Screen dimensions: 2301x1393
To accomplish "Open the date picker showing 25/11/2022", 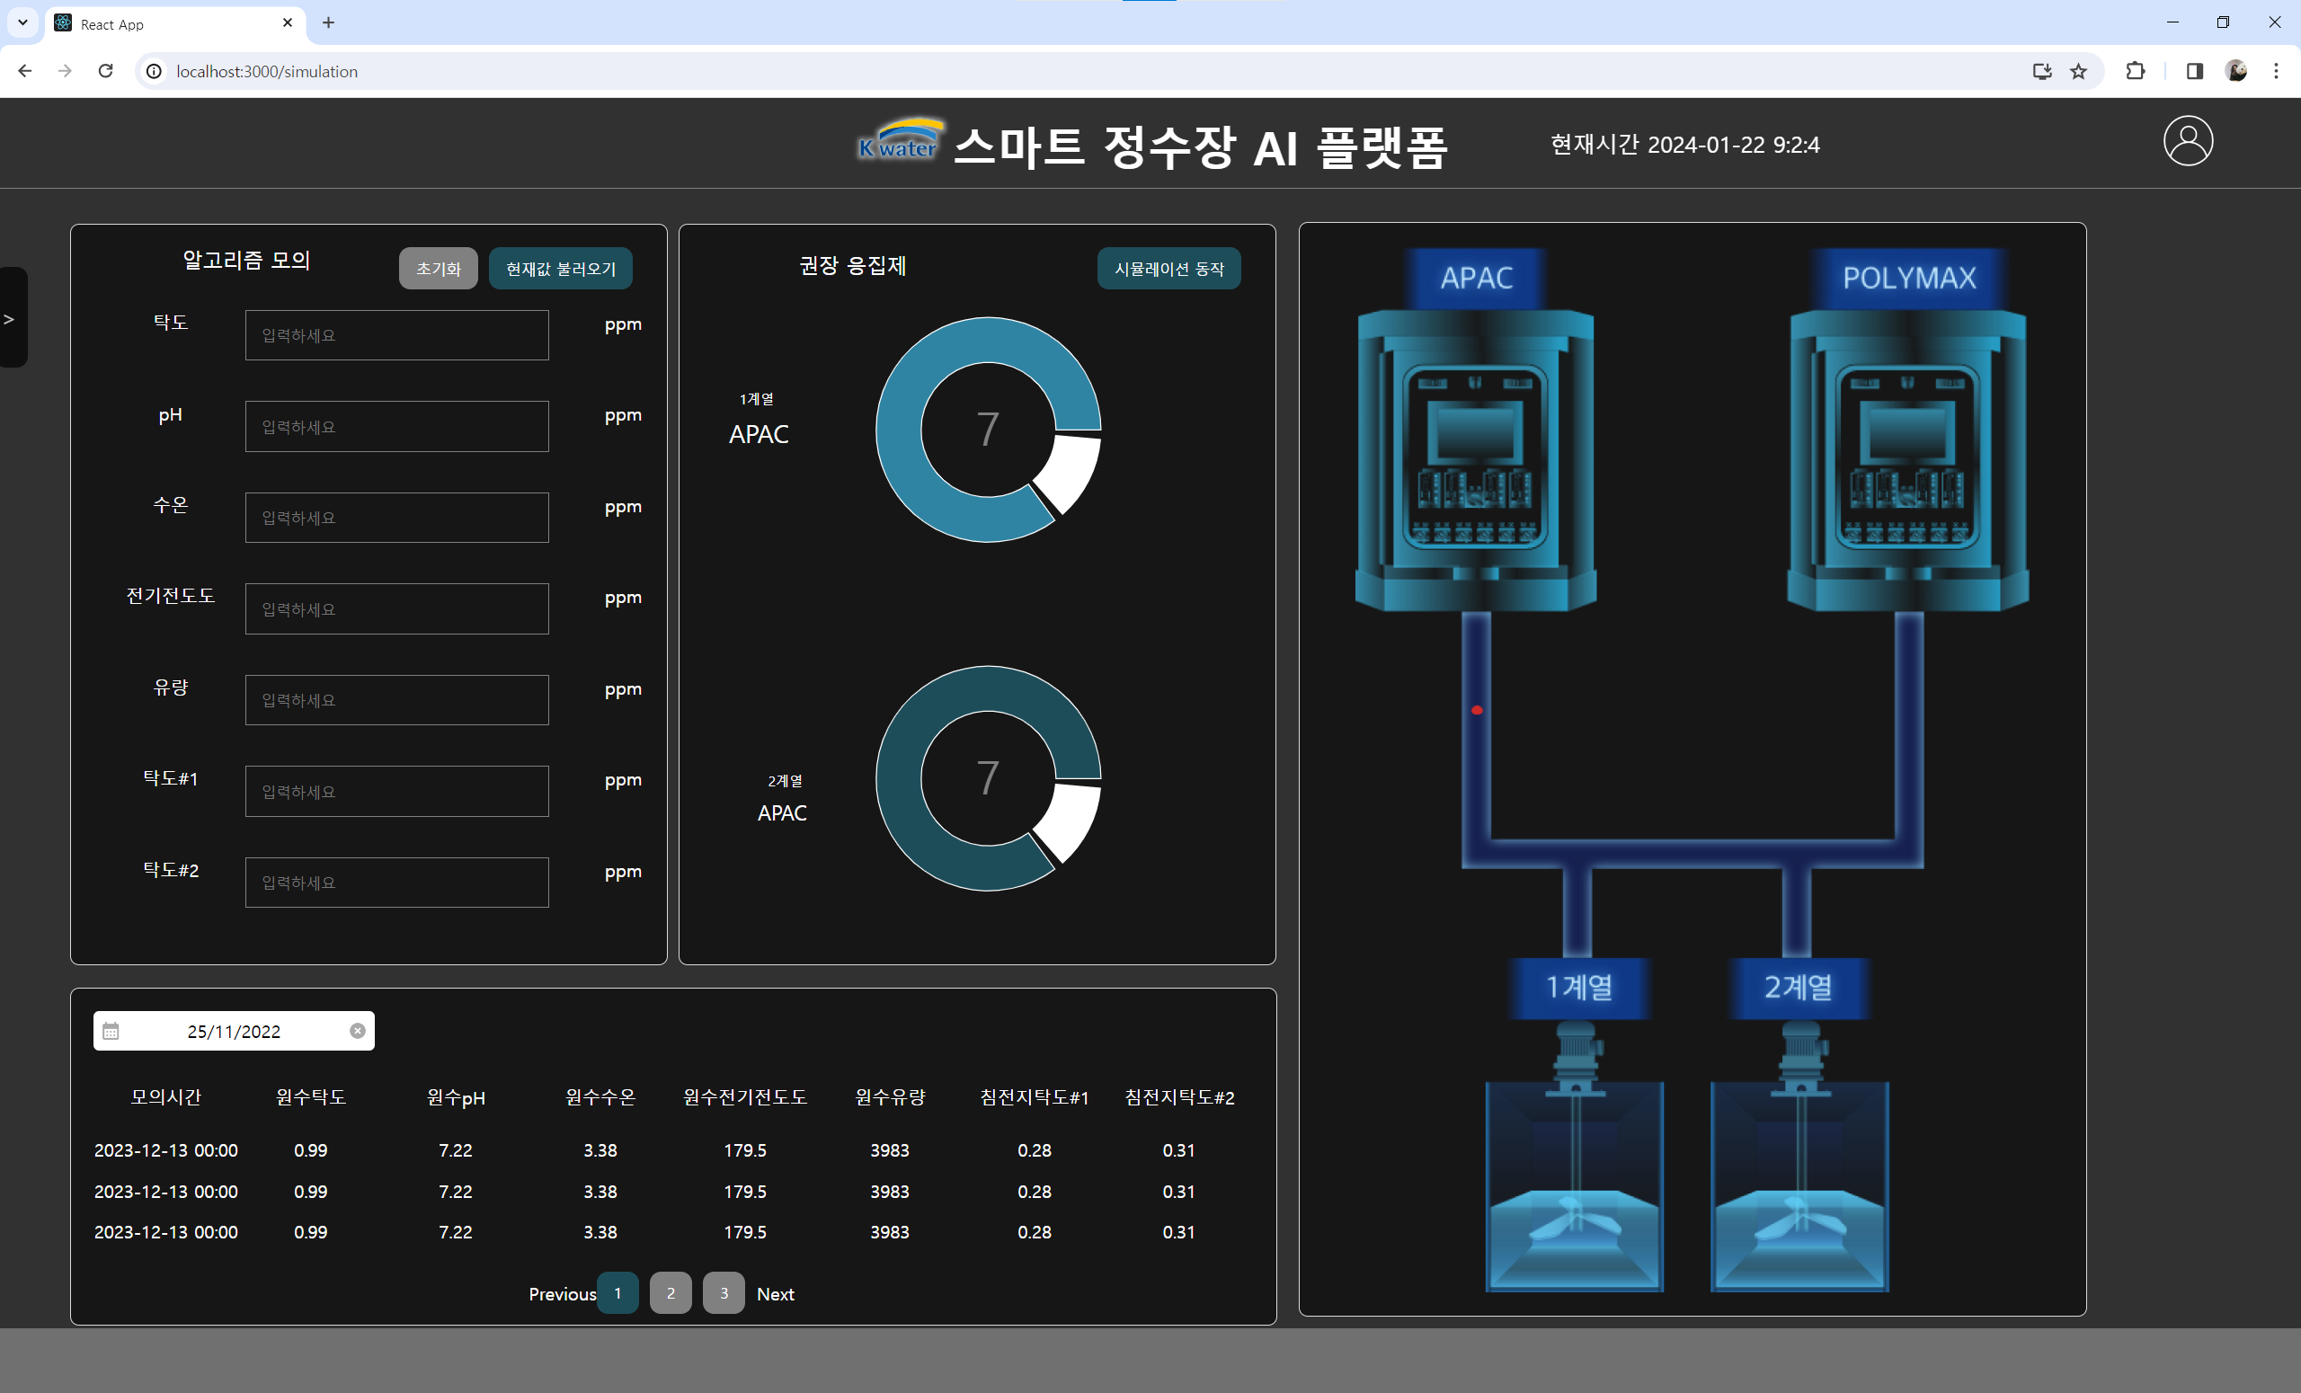I will pos(234,1031).
